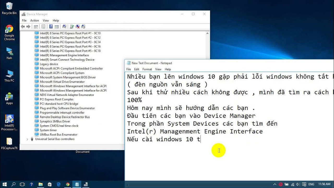Select the Google Chrome desktop icon
334x188 pixels.
[x=9, y=33]
